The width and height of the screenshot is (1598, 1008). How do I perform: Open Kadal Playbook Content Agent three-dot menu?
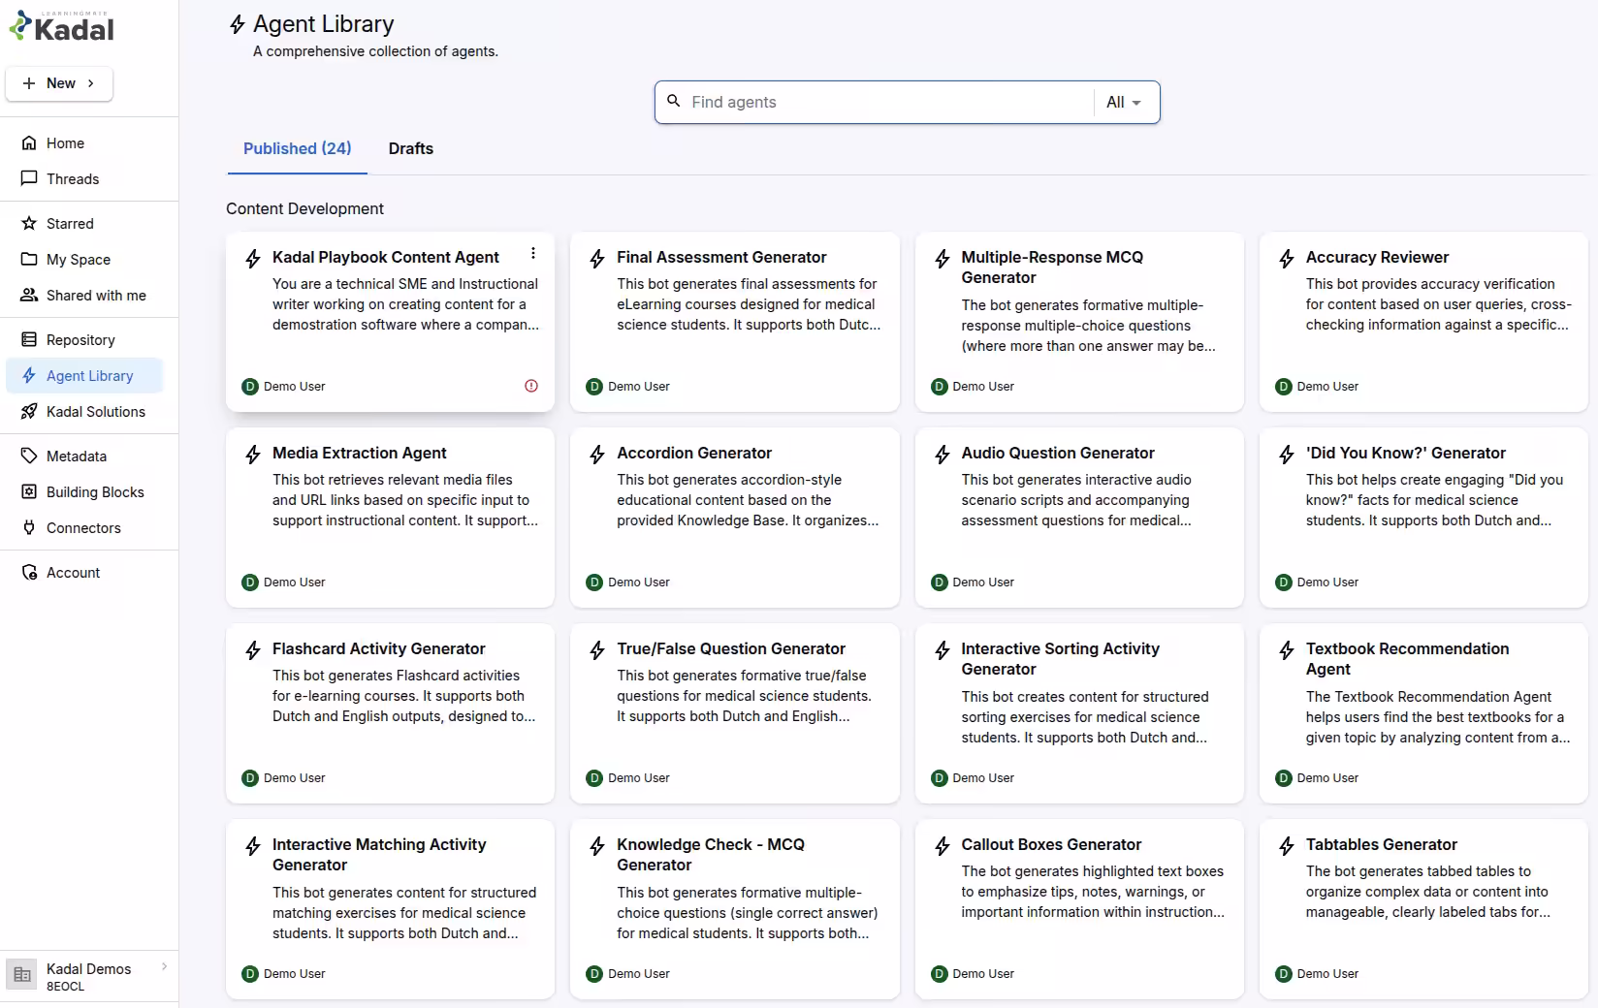click(533, 254)
